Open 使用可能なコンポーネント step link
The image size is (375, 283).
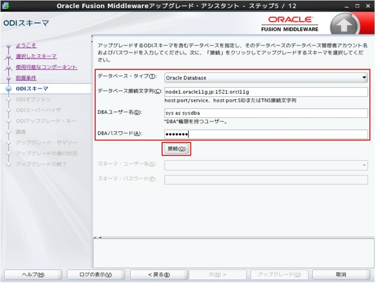pos(46,67)
